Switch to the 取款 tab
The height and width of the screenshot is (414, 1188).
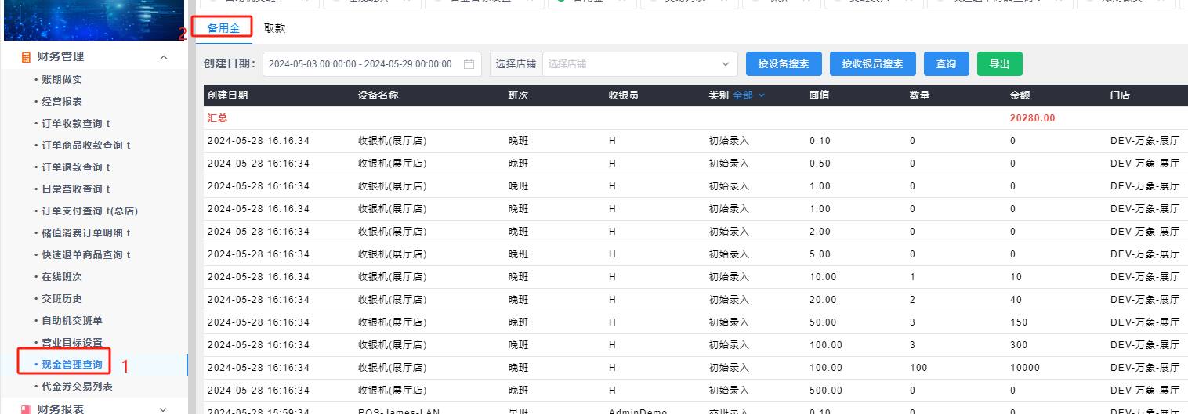(x=274, y=28)
